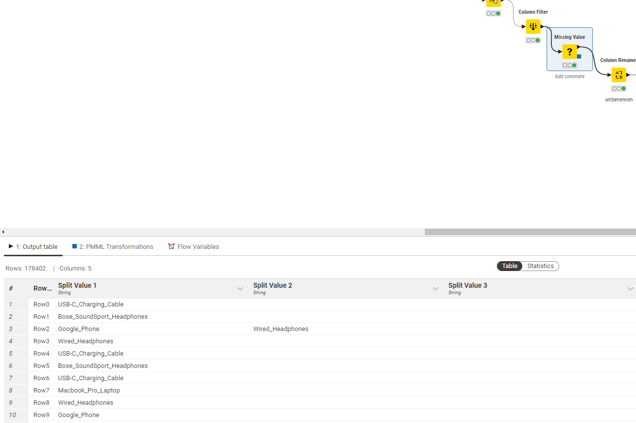Click the Missing Value node label
The width and height of the screenshot is (636, 423).
[570, 37]
